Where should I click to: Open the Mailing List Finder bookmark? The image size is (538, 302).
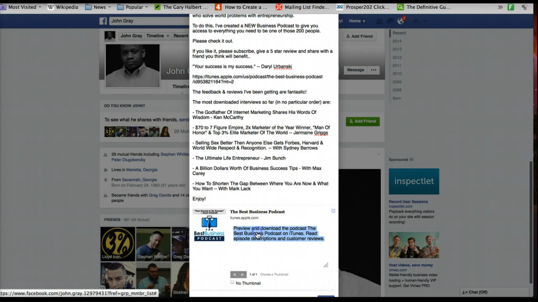click(x=302, y=7)
